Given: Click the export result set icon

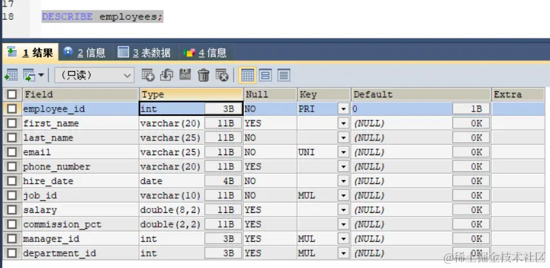Looking at the screenshot, I should [x=11, y=75].
